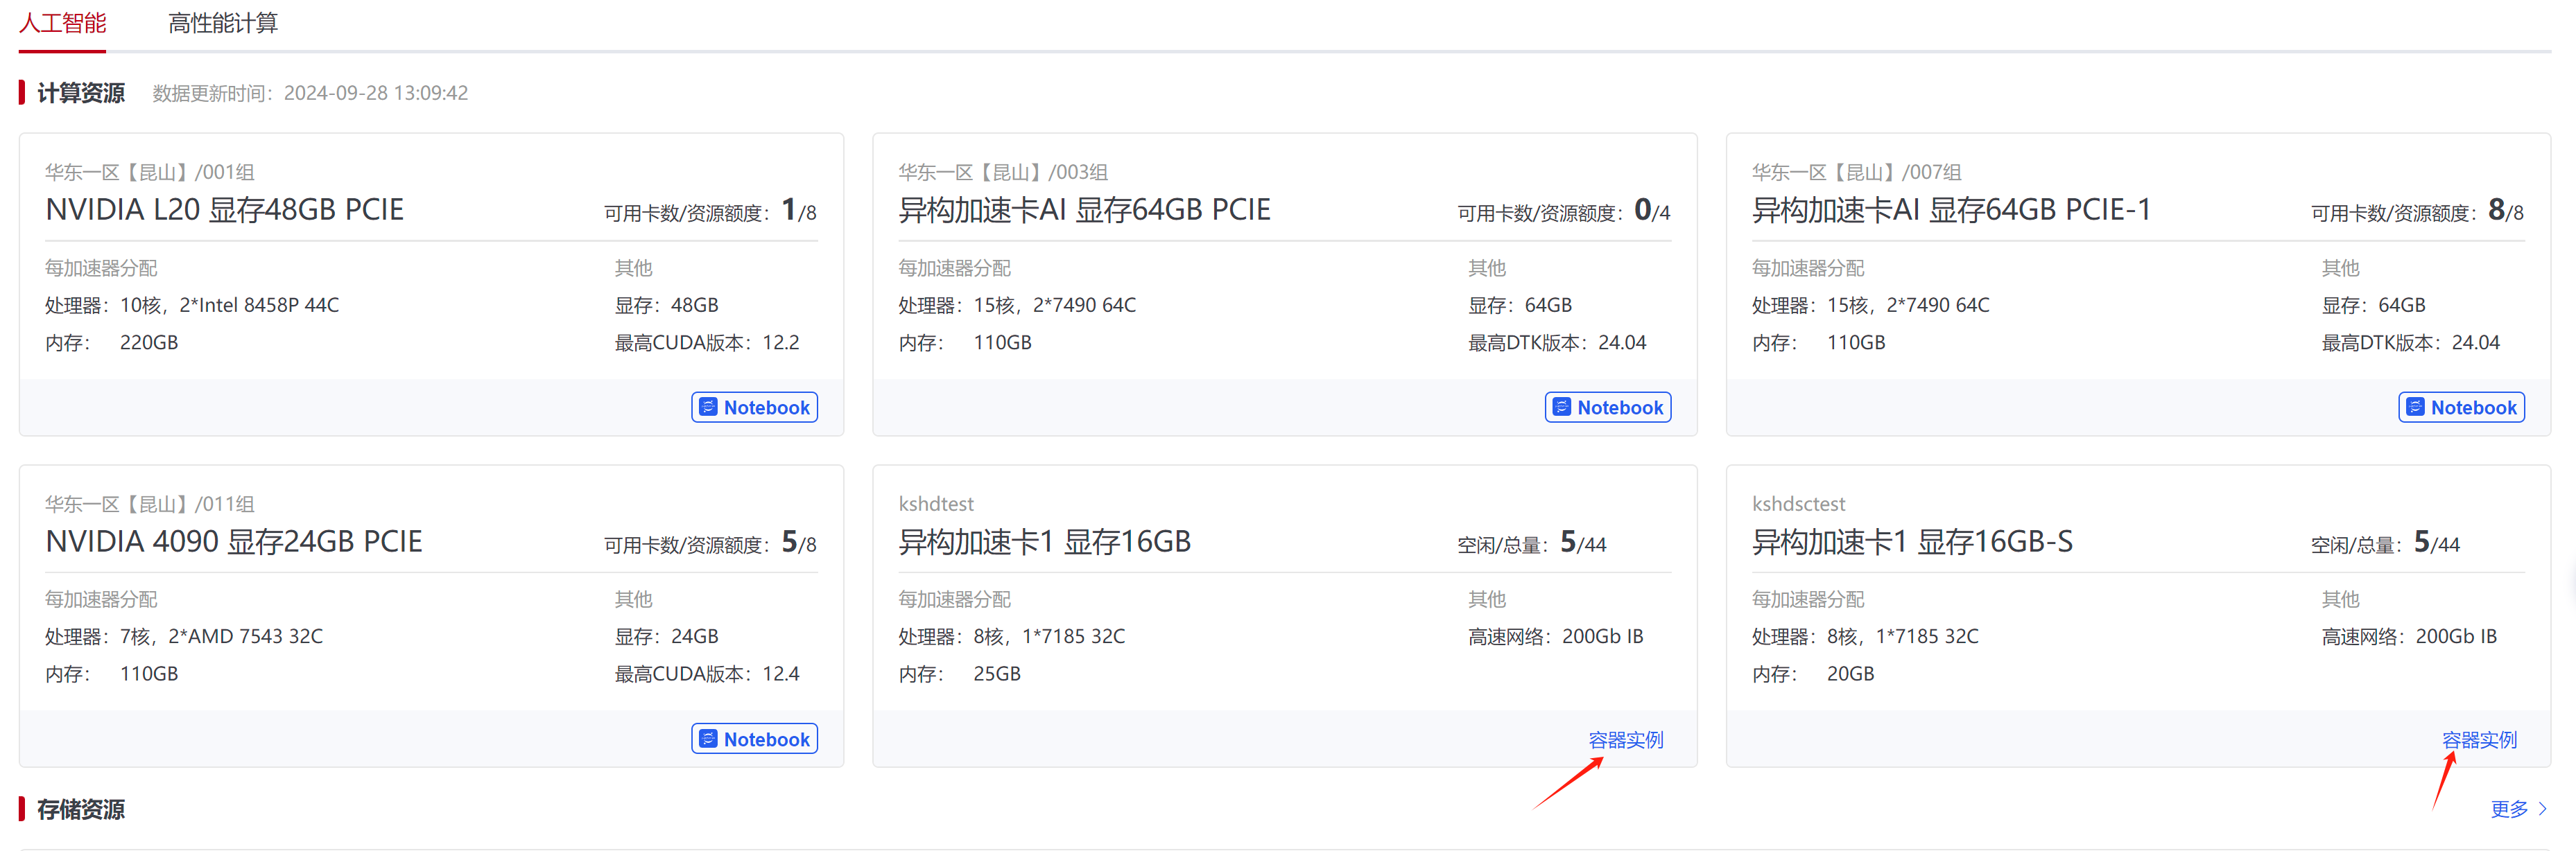Select 异构加速卡AI 显存64GB PCIE-1 title
Image resolution: width=2576 pixels, height=851 pixels.
[1951, 209]
